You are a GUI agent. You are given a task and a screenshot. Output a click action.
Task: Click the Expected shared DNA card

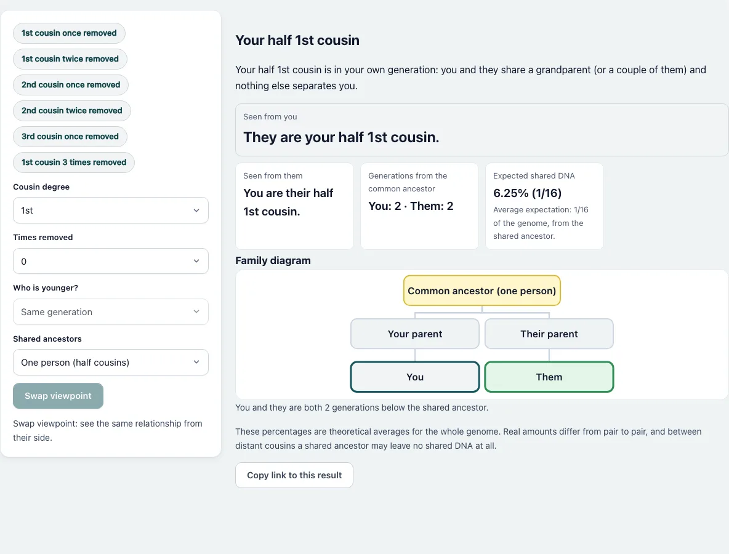pyautogui.click(x=544, y=206)
